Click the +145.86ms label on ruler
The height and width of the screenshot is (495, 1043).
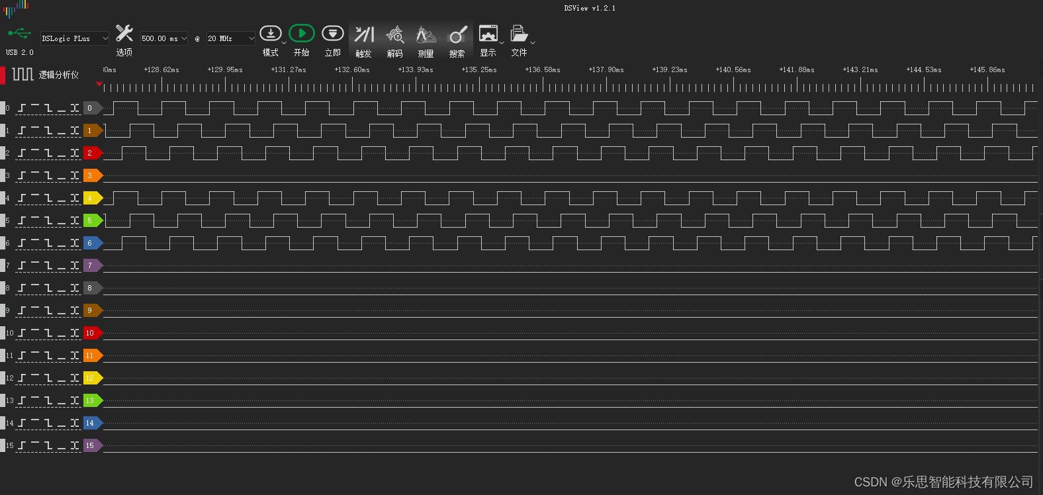tap(987, 69)
